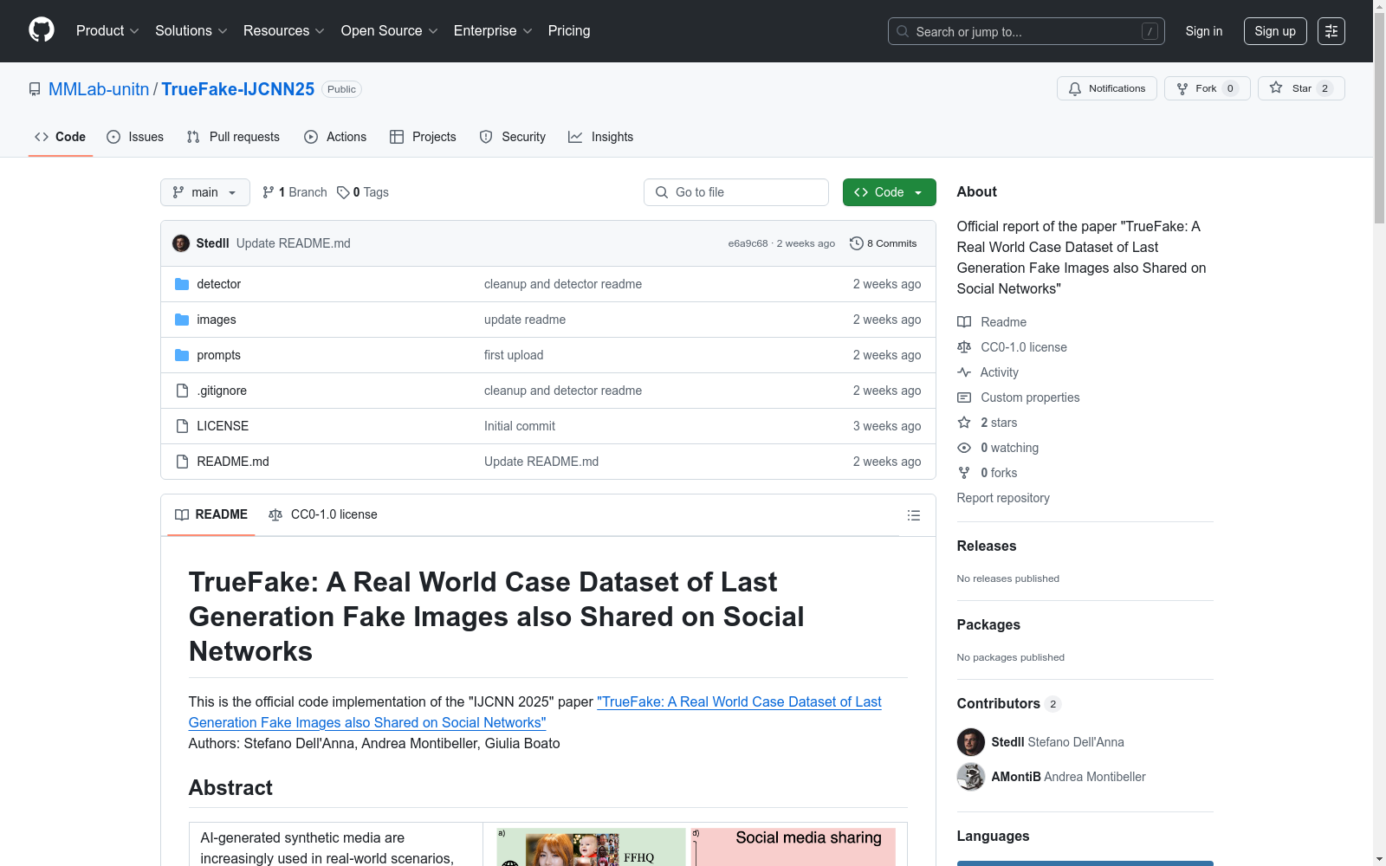This screenshot has width=1386, height=866.
Task: Click the AMontiB contributor avatar
Action: (971, 777)
